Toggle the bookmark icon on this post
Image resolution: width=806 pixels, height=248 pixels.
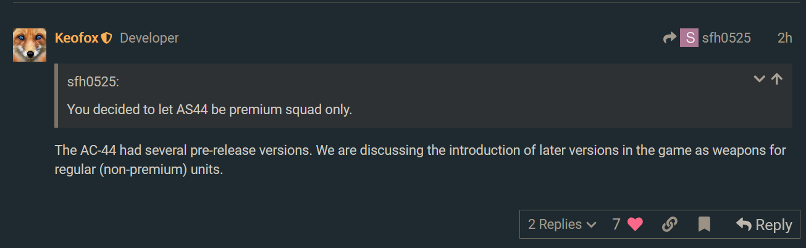click(703, 225)
